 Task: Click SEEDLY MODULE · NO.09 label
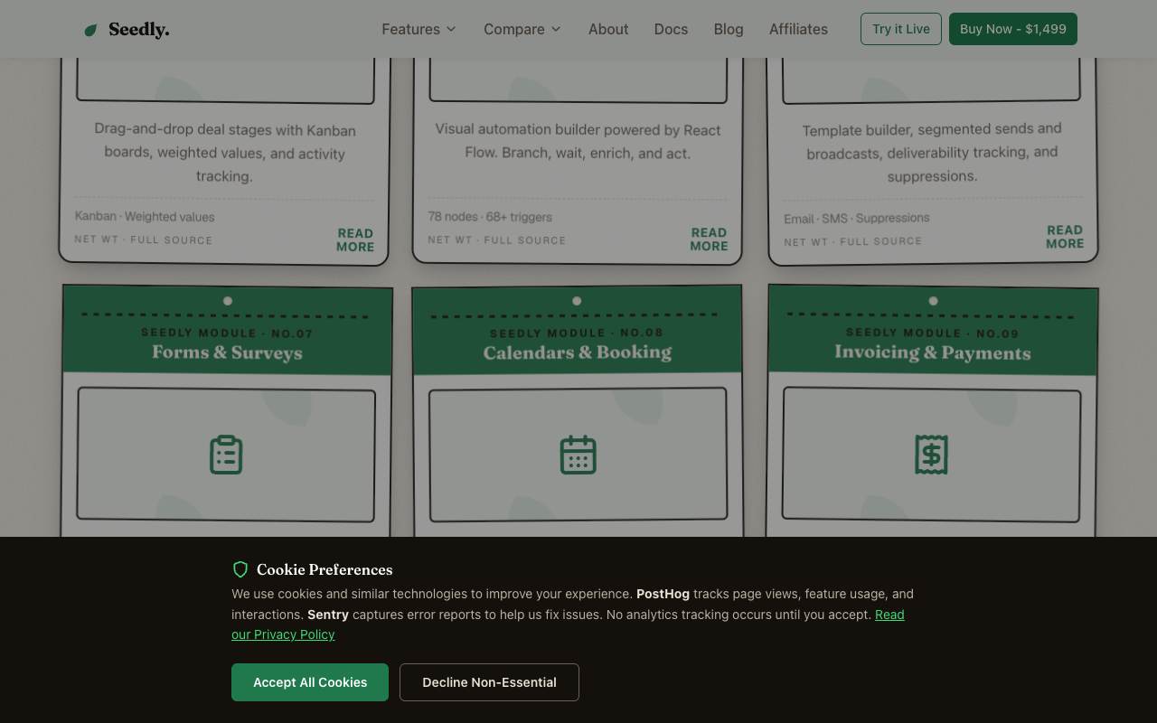[x=932, y=333]
